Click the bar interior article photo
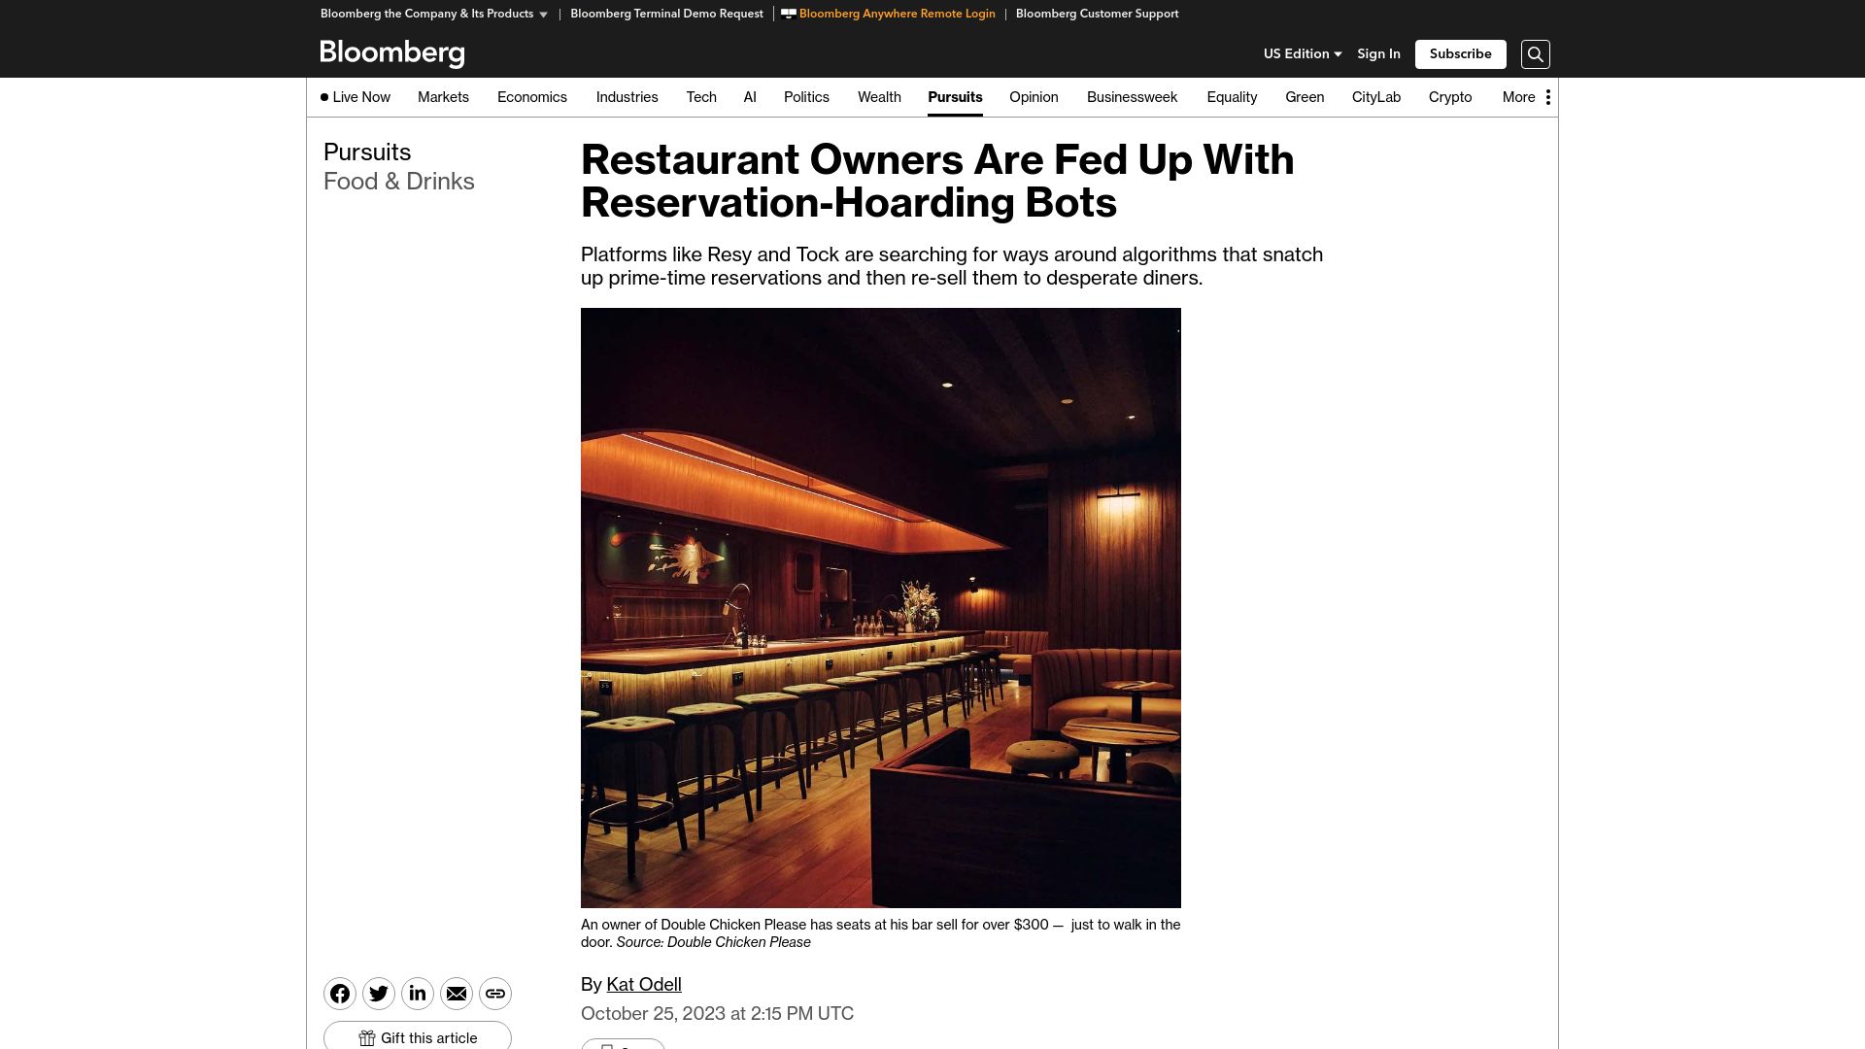1865x1049 pixels. (x=881, y=608)
